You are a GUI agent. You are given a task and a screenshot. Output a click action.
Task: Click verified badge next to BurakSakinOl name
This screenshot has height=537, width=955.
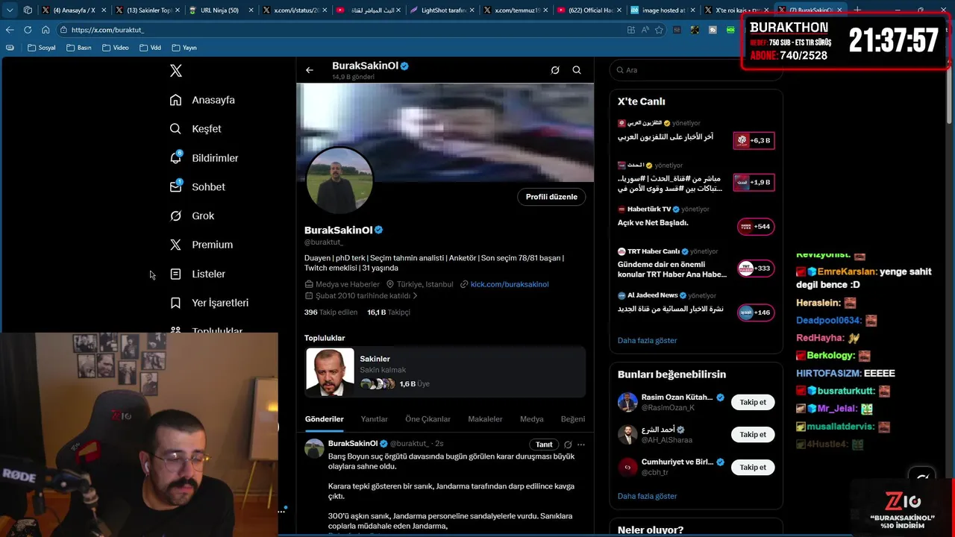[x=379, y=230]
